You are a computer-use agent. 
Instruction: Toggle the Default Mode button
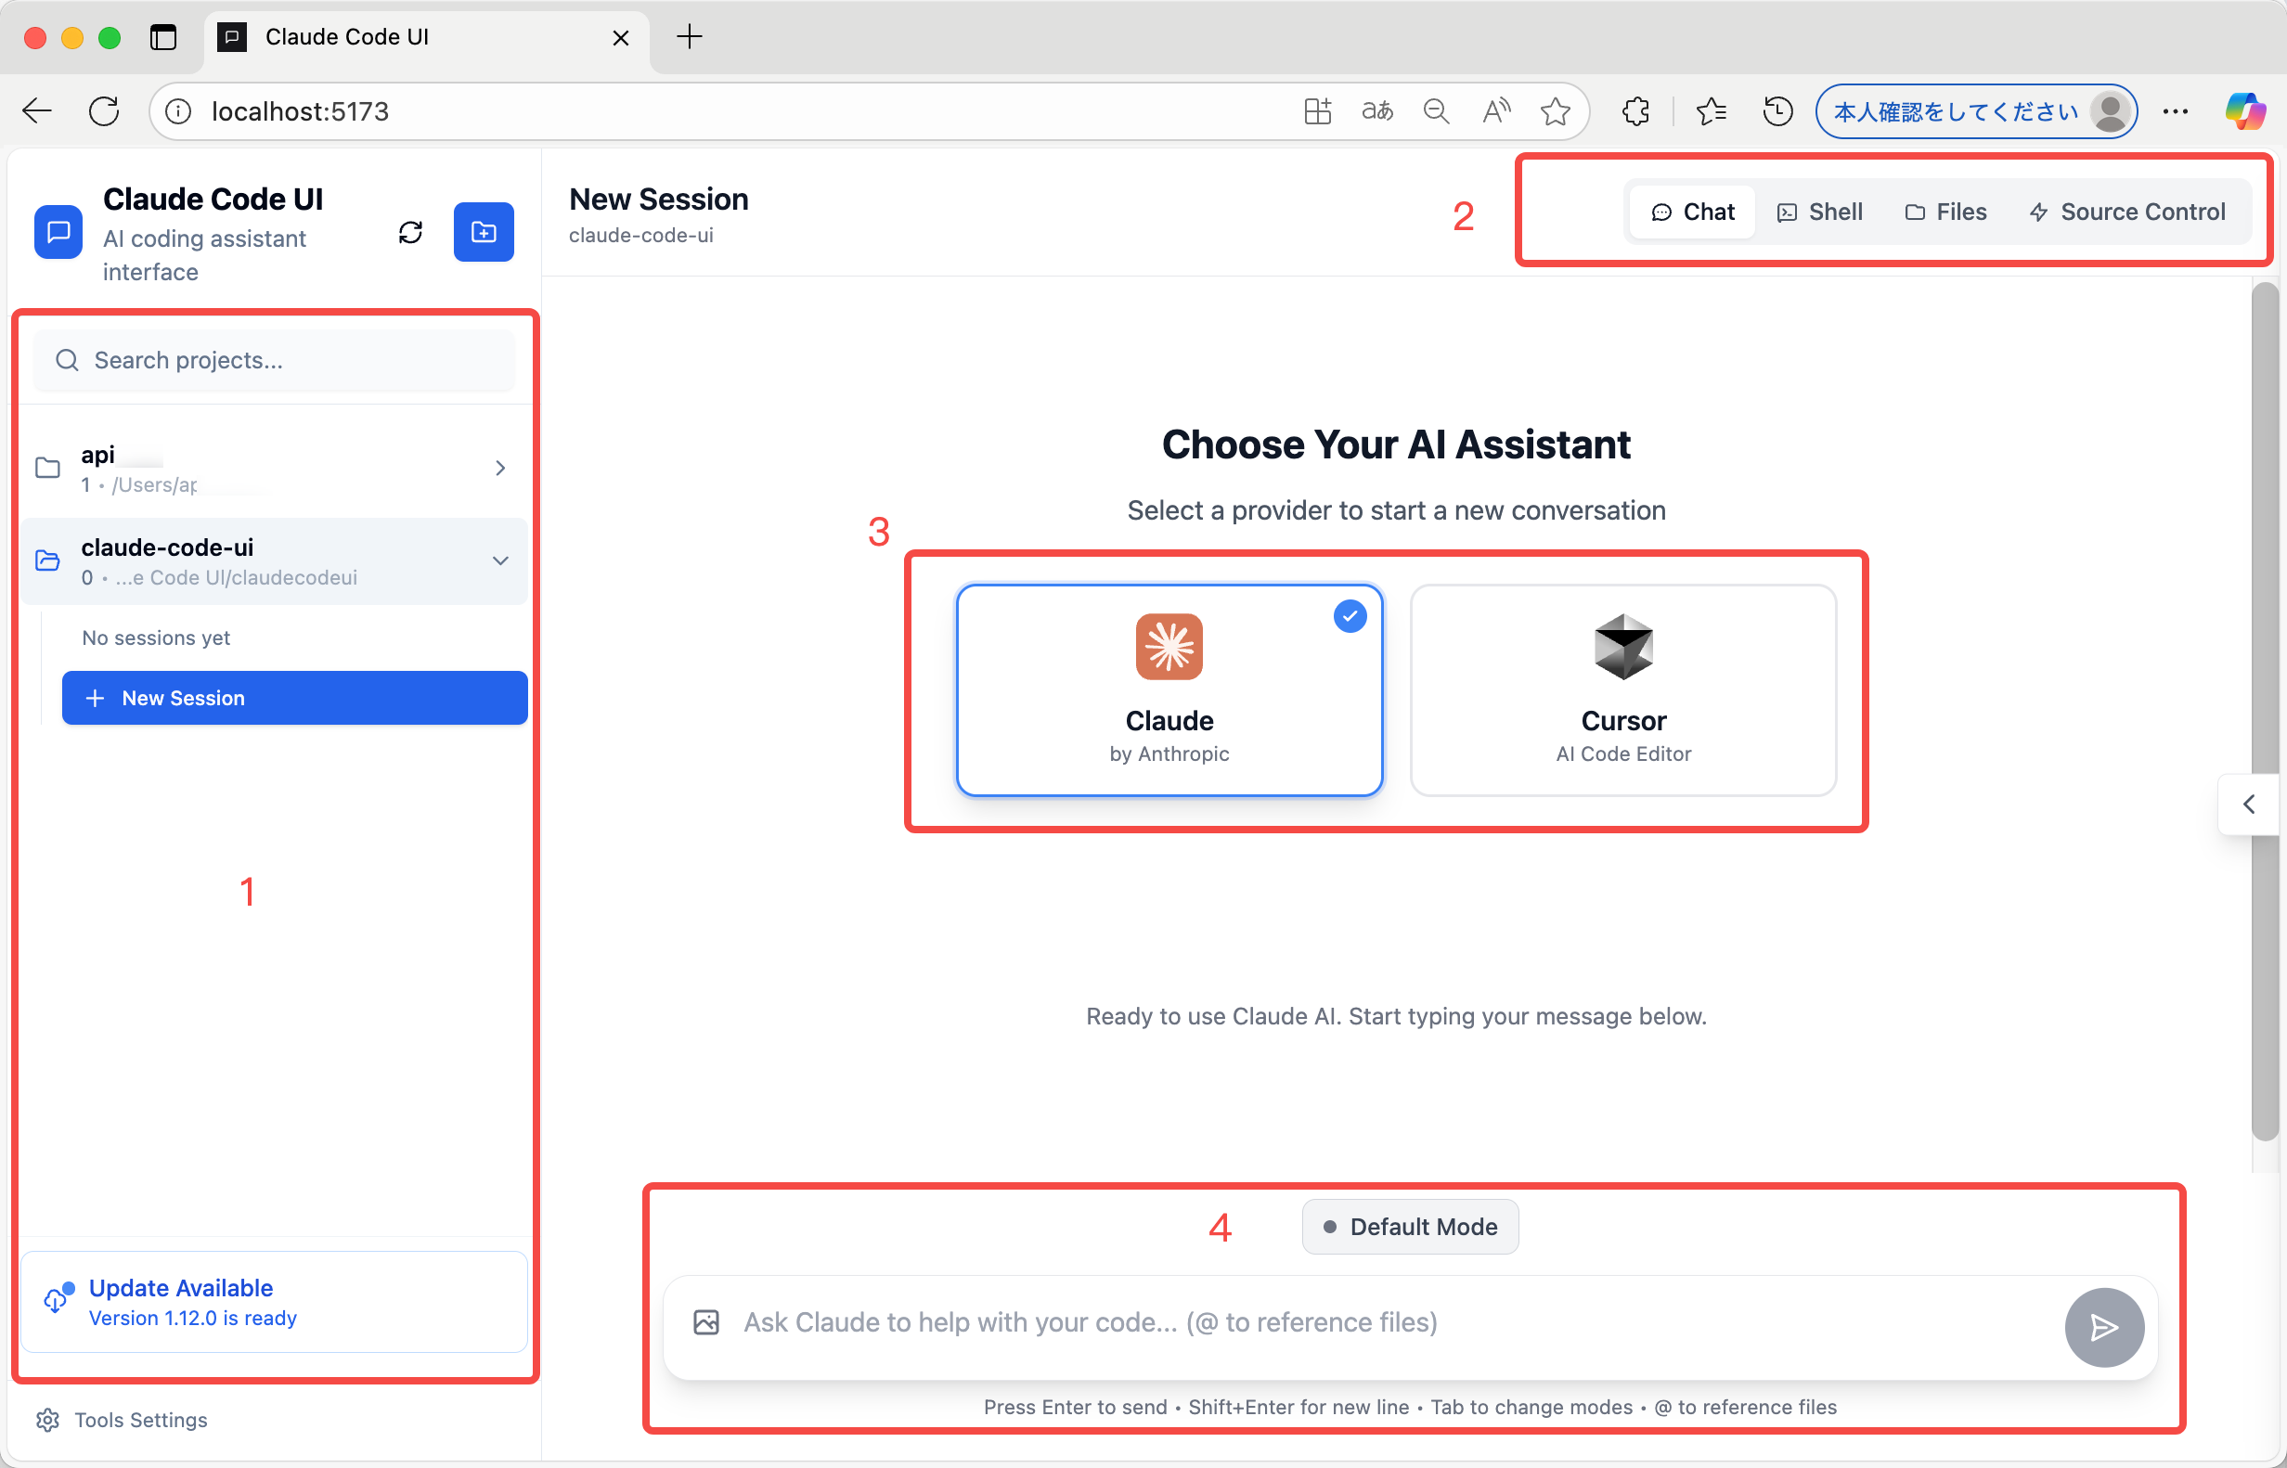point(1409,1227)
